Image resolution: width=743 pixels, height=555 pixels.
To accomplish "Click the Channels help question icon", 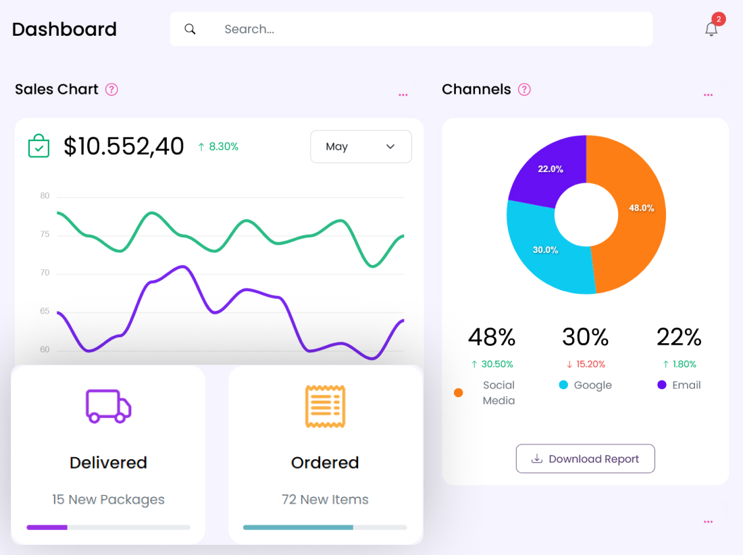I will pos(524,90).
